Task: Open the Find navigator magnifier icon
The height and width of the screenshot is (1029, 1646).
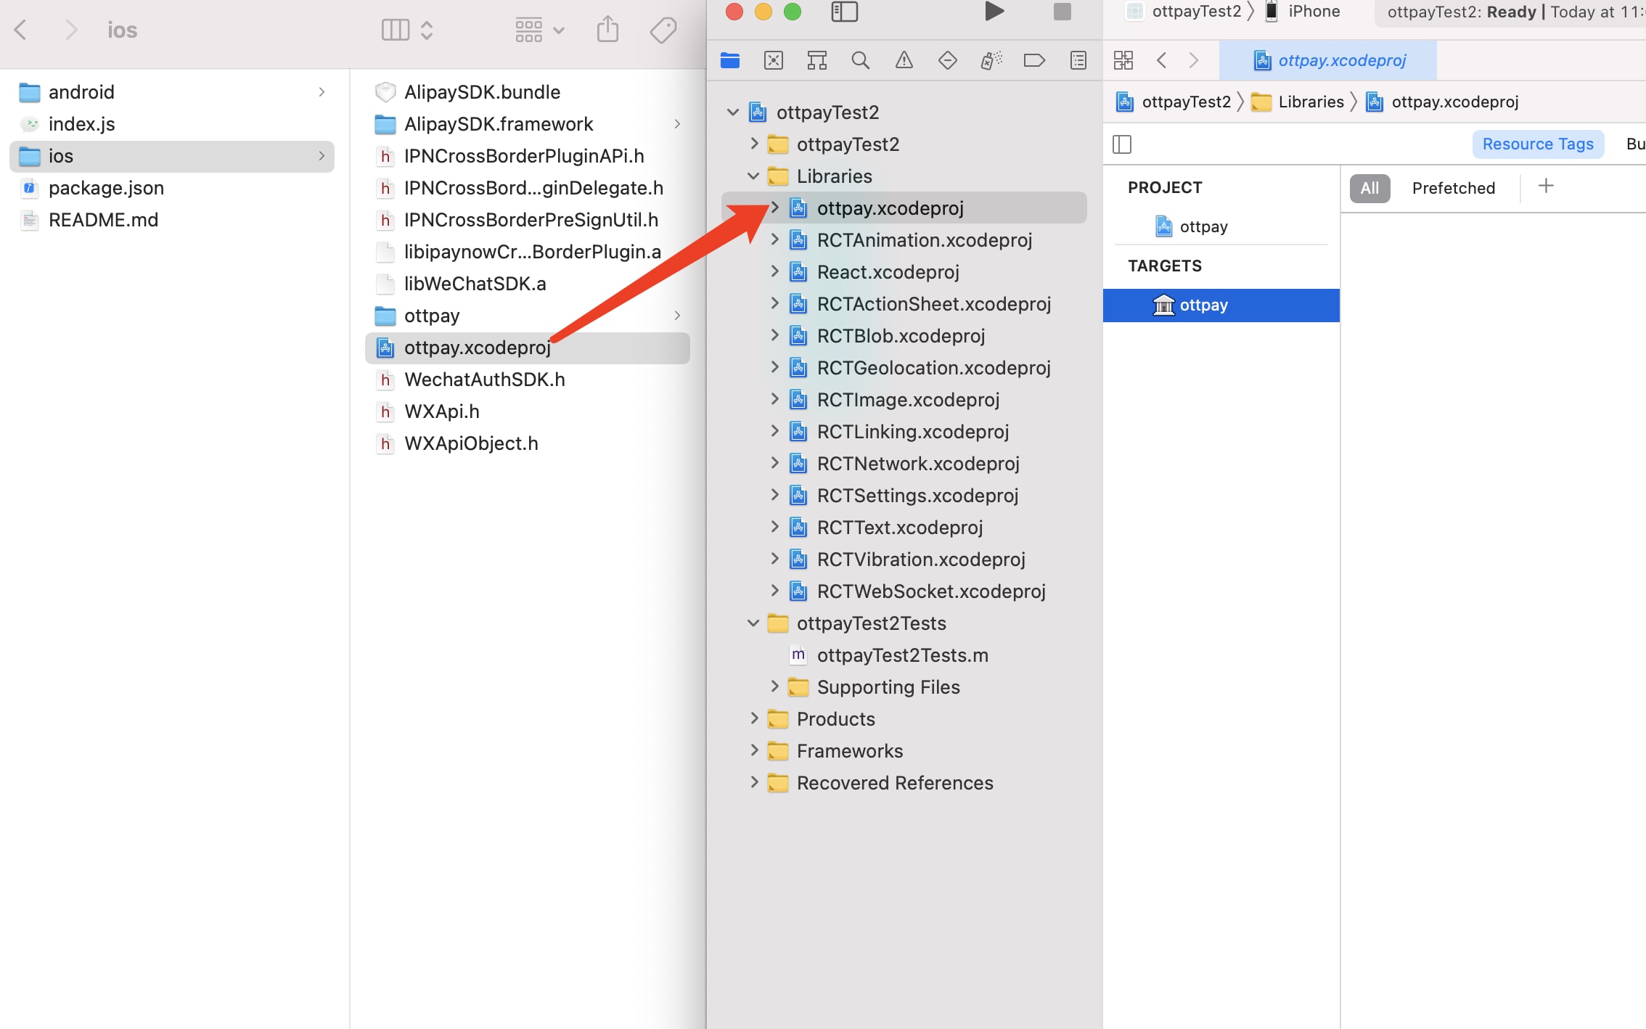Action: [861, 60]
